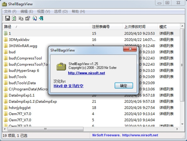Screen dimensions: 187x141
Task: Sort by the 上次修改时间 column header
Action: pyautogui.click(x=140, y=27)
